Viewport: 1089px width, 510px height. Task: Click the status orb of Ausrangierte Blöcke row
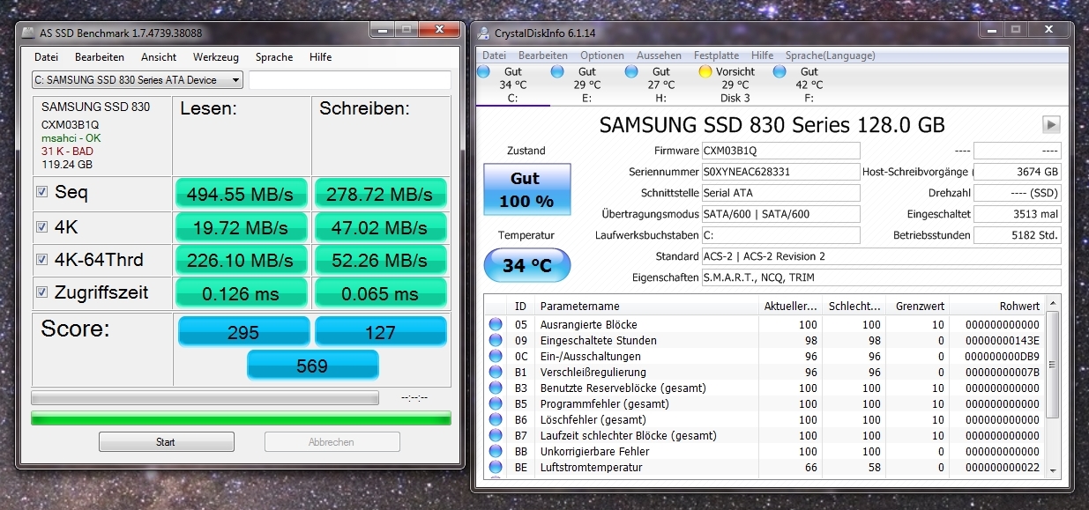point(496,324)
